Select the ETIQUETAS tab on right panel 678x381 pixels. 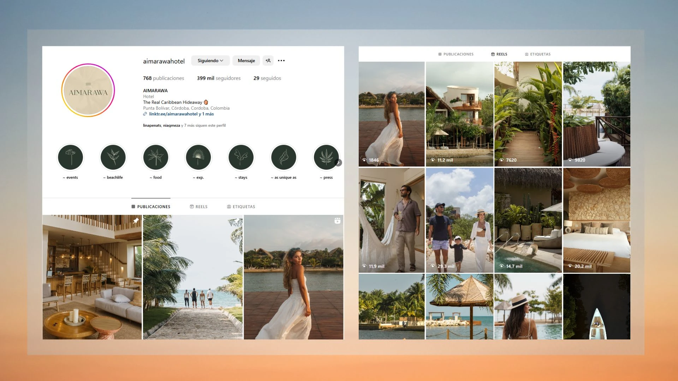pyautogui.click(x=538, y=54)
